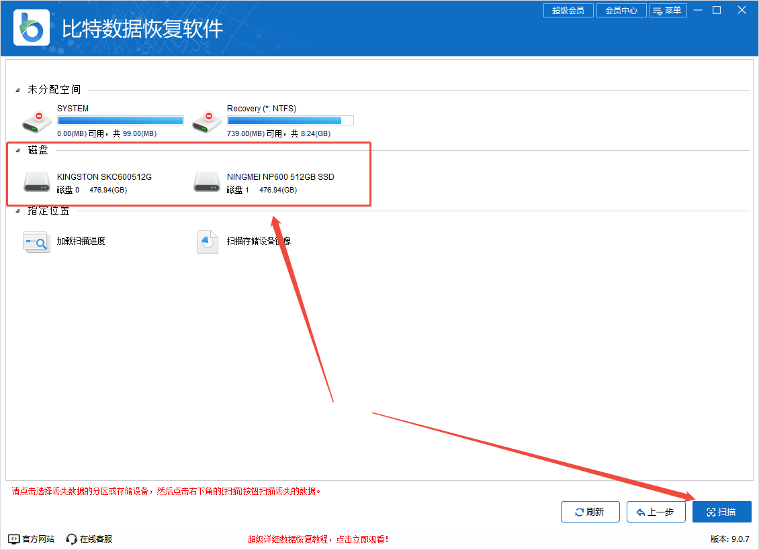The height and width of the screenshot is (550, 759).
Task: Open the 超级详细数据恢复教程 link
Action: click(x=318, y=539)
